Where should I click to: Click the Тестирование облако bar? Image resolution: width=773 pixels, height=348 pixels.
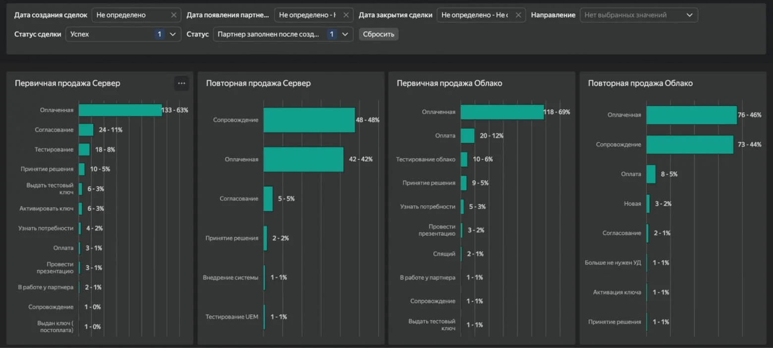pyautogui.click(x=464, y=159)
